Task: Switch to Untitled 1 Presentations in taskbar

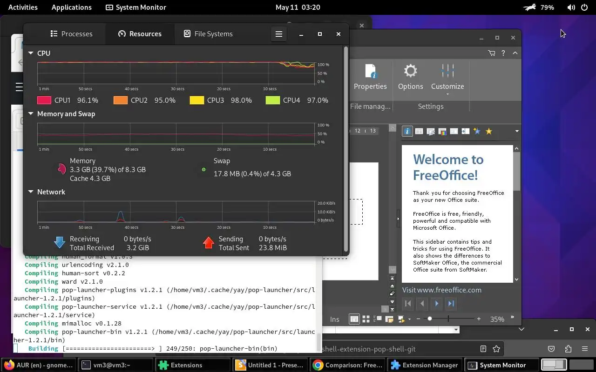Action: tap(271, 365)
